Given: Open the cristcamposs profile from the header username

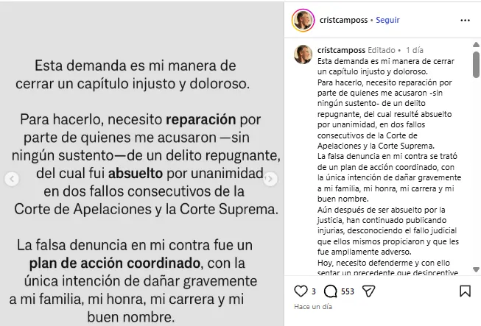Looking at the screenshot, I should (x=341, y=20).
